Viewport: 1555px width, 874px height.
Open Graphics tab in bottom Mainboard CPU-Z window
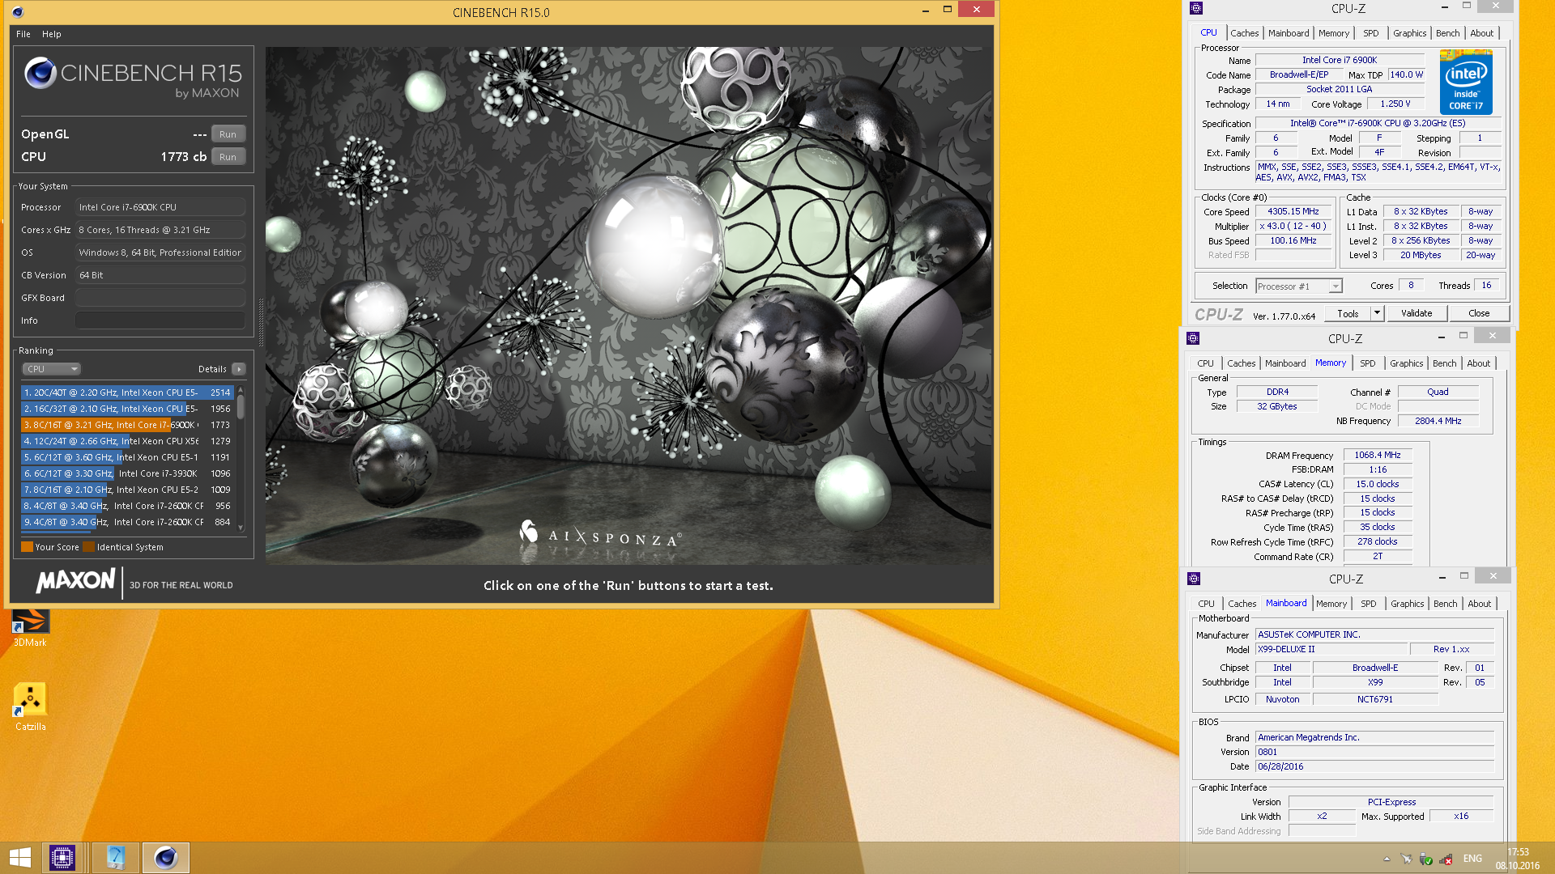point(1407,604)
